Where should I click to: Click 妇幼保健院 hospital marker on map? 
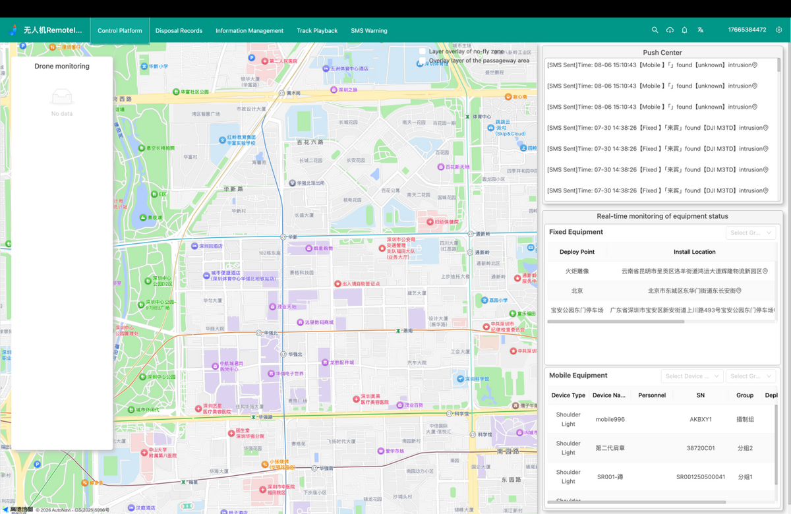pyautogui.click(x=430, y=222)
